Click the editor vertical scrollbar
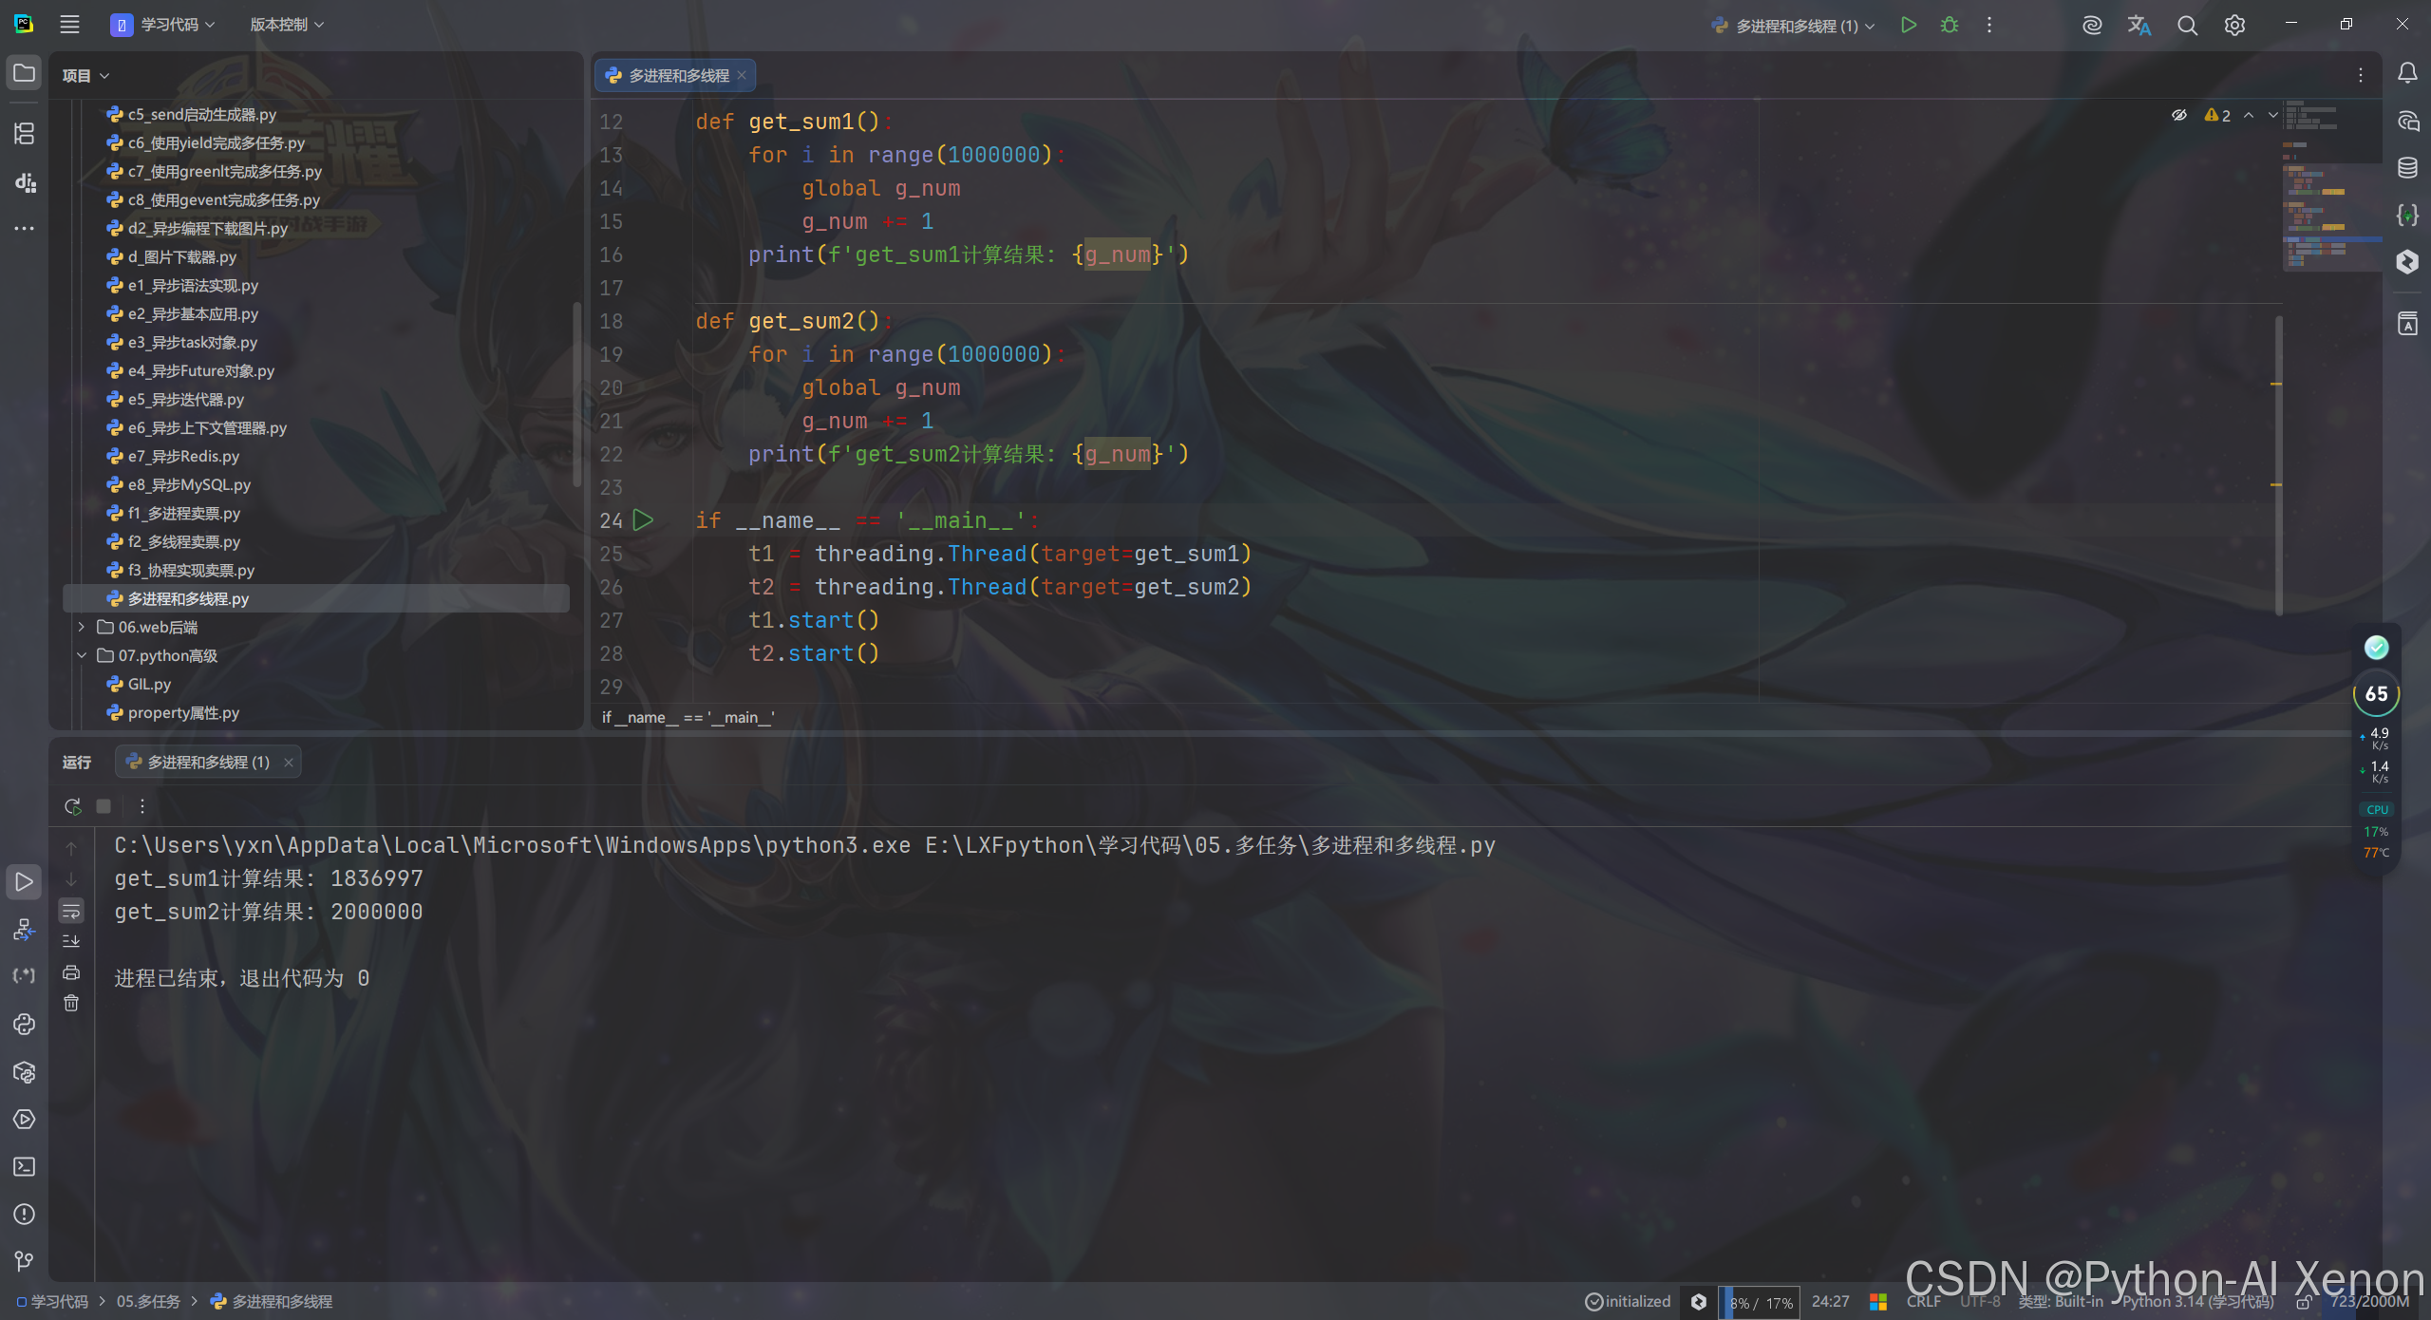This screenshot has width=2431, height=1320. (2278, 465)
